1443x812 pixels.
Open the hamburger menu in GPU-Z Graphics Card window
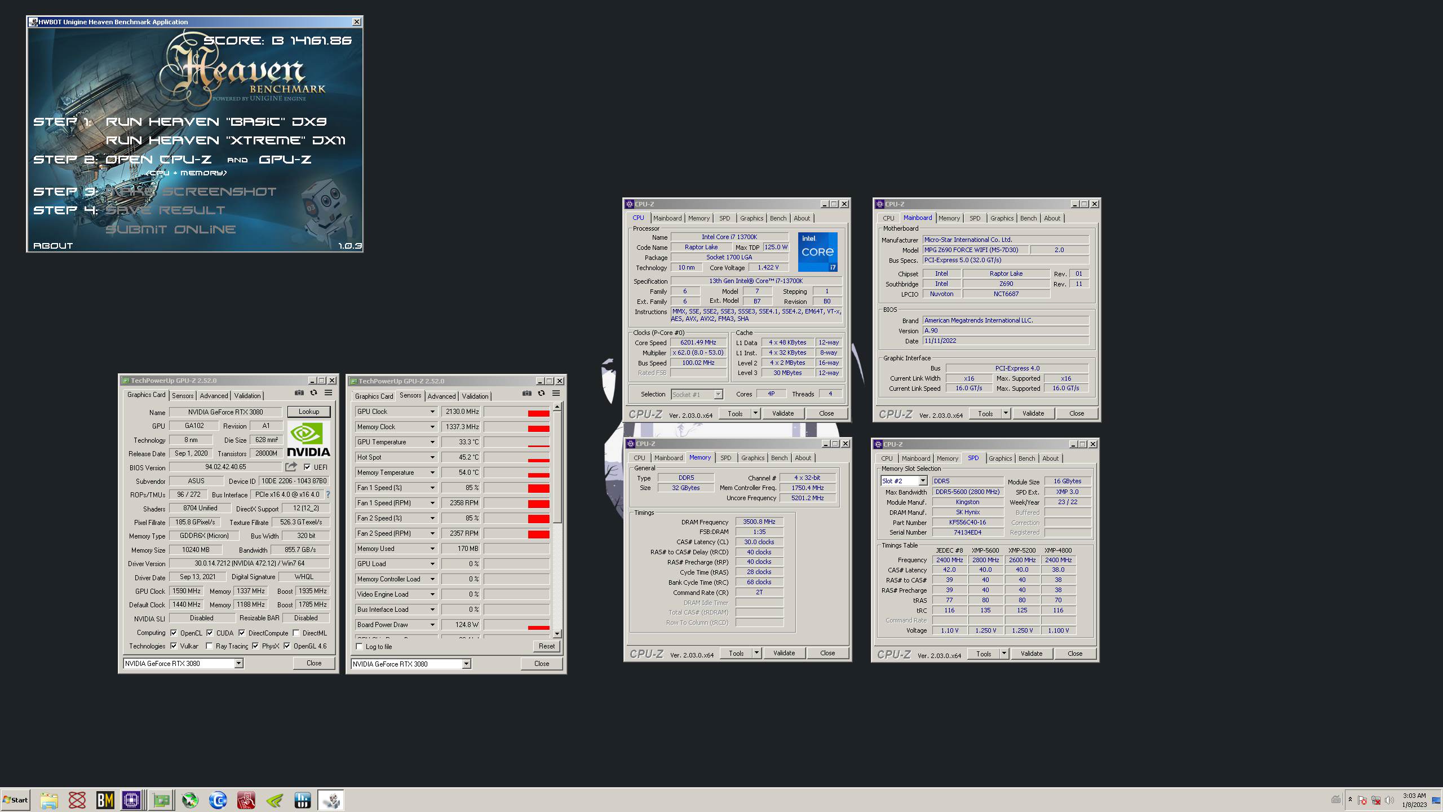tap(329, 393)
